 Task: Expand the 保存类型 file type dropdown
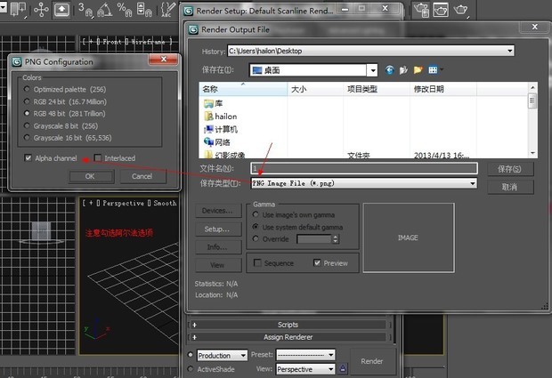coord(472,183)
